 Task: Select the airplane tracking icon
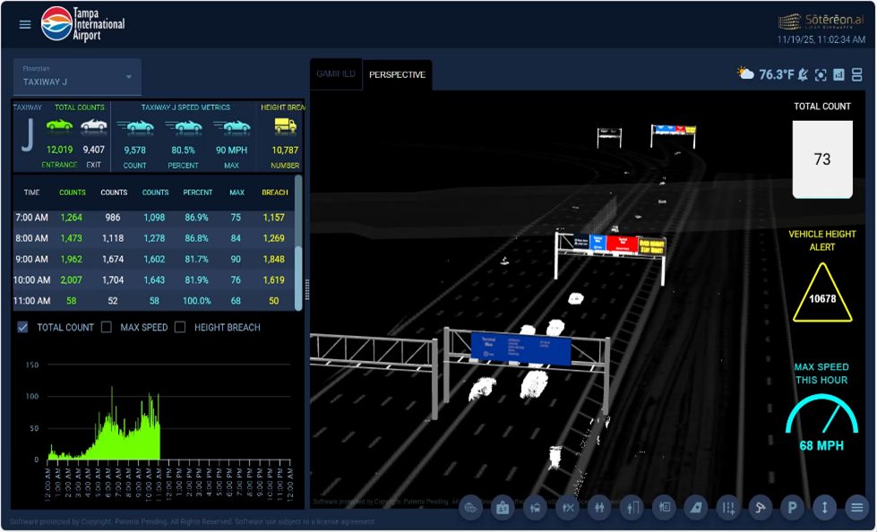click(695, 507)
